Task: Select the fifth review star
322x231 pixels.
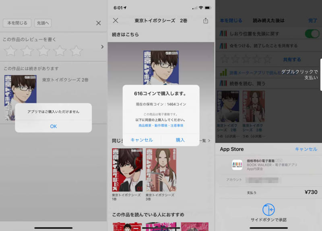Action: [x=76, y=51]
